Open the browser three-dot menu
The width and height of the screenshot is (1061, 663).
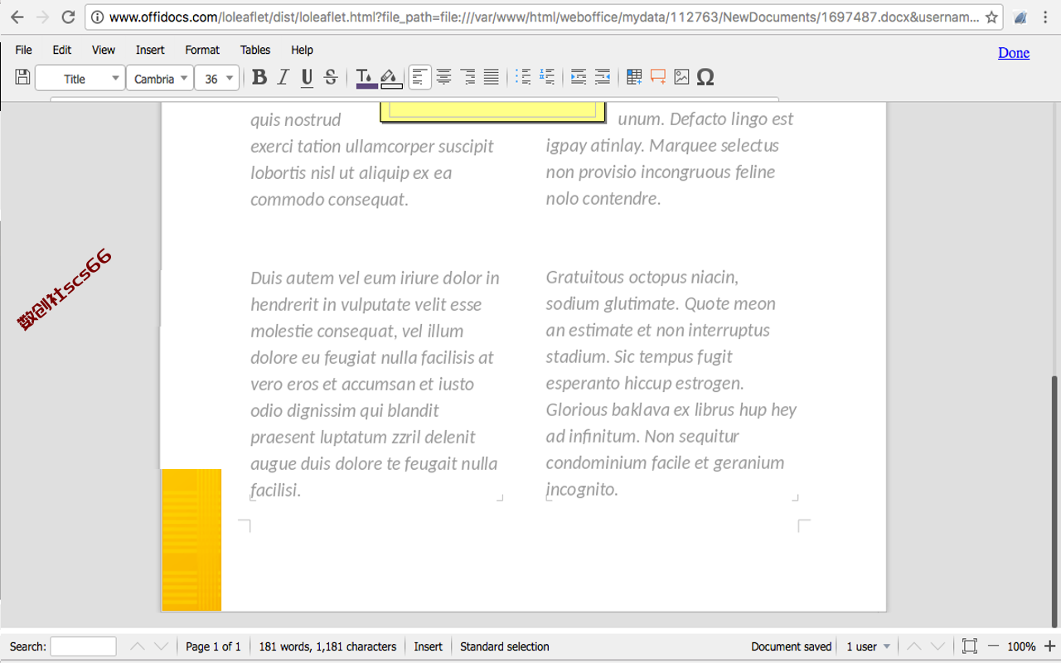[1046, 17]
